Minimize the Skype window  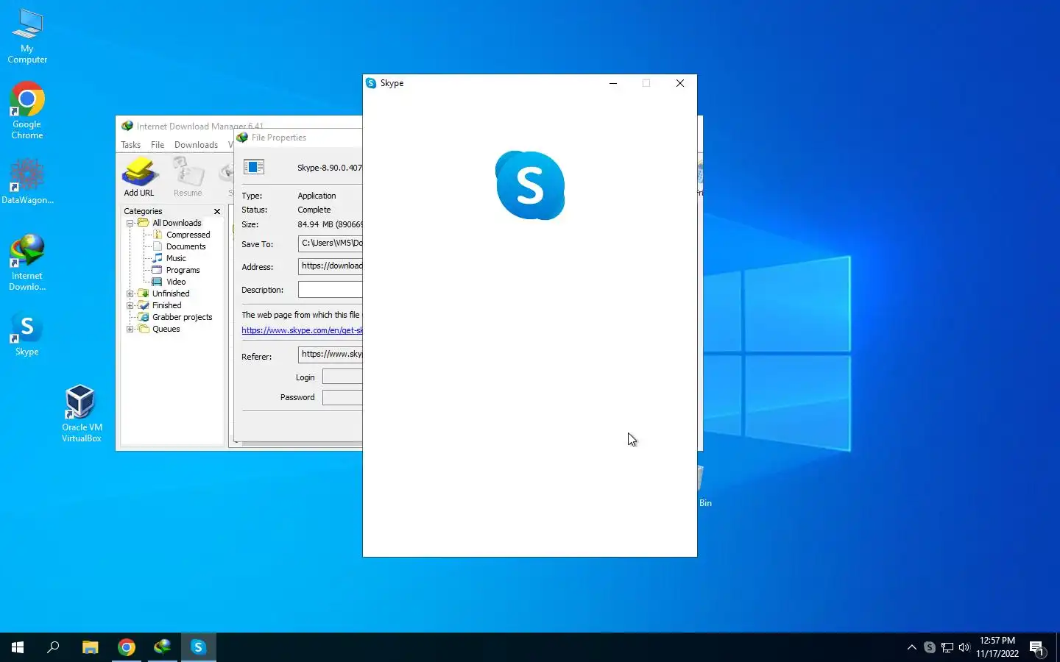612,83
